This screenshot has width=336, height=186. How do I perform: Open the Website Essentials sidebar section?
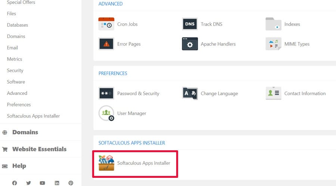coord(39,149)
